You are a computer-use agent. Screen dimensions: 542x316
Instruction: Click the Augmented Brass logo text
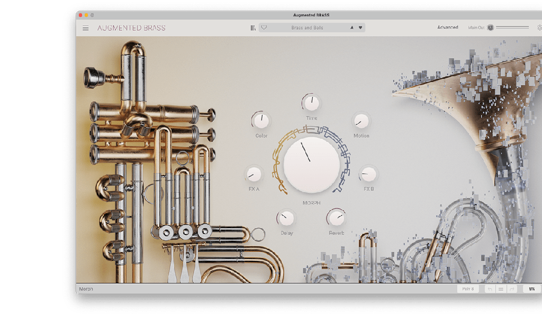point(131,28)
